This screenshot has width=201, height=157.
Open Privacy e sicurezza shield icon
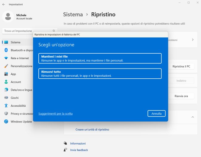coord(6,114)
